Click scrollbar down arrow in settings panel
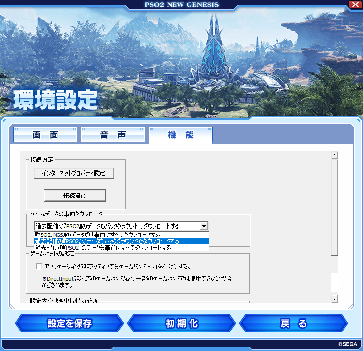Screen dimensions: 363x351 pyautogui.click(x=335, y=299)
